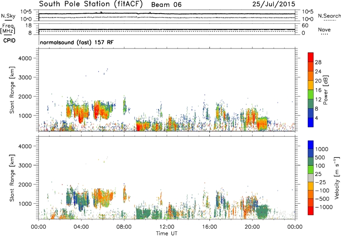
Task: Click the '20:00' time axis label
Action: pyautogui.click(x=252, y=227)
